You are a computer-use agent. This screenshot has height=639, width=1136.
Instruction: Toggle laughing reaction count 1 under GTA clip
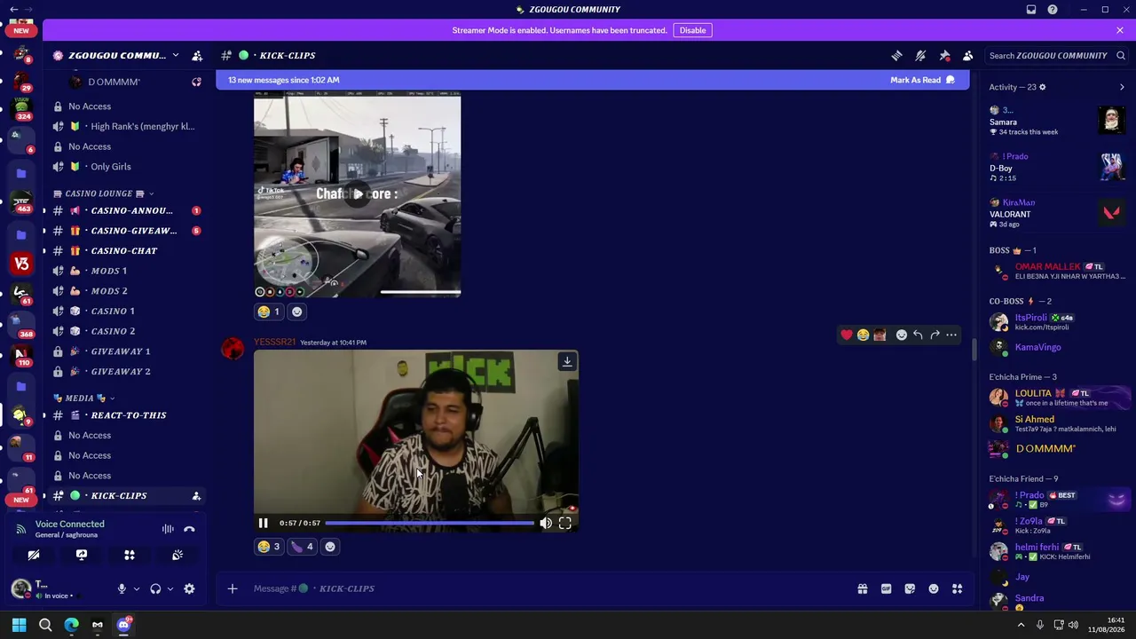269,312
